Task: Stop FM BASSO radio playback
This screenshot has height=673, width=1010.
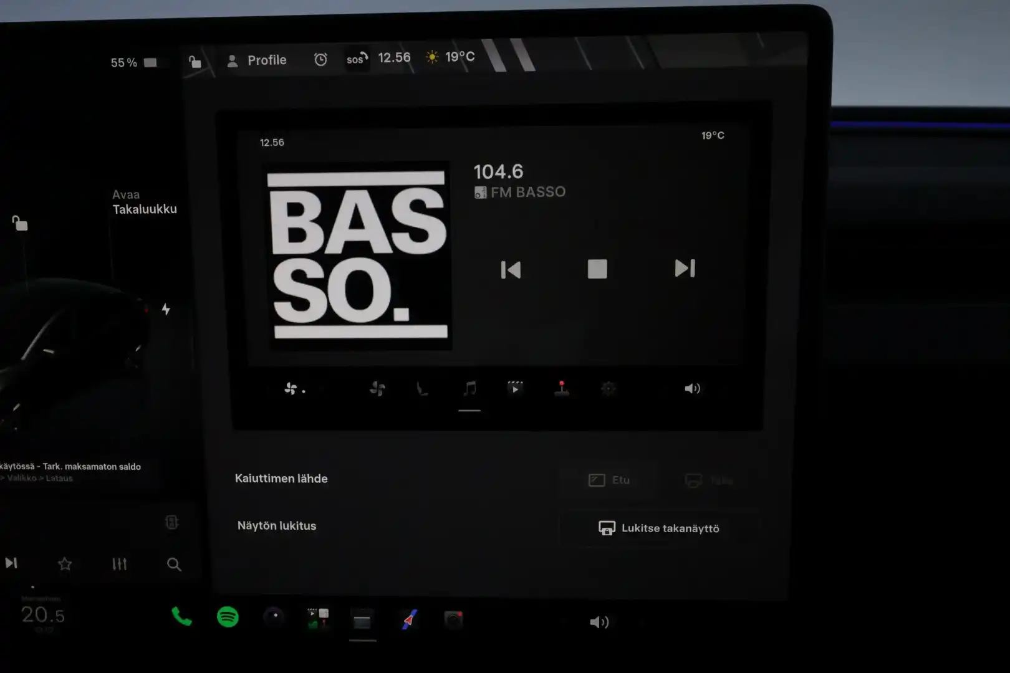Action: pyautogui.click(x=597, y=269)
